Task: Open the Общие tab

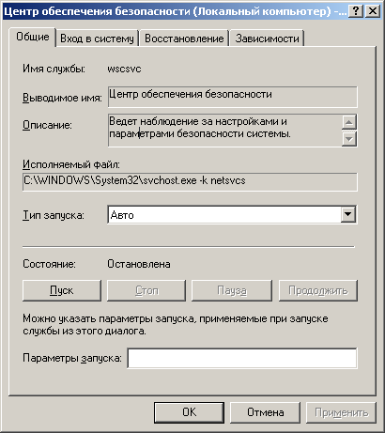Action: tap(33, 38)
